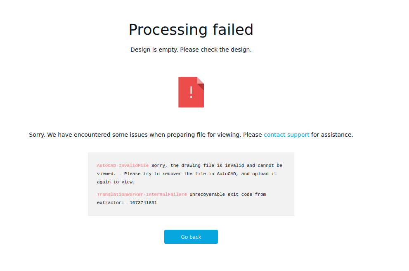Select the TranslationWorker-InternalFailure error code
Image resolution: width=409 pixels, height=271 pixels.
click(x=142, y=194)
